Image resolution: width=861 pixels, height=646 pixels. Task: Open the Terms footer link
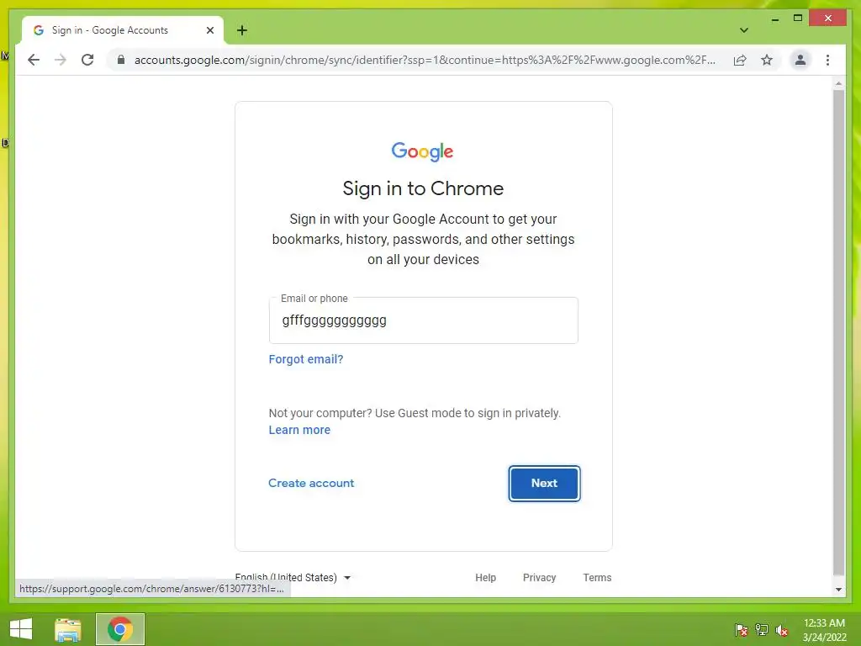[597, 577]
